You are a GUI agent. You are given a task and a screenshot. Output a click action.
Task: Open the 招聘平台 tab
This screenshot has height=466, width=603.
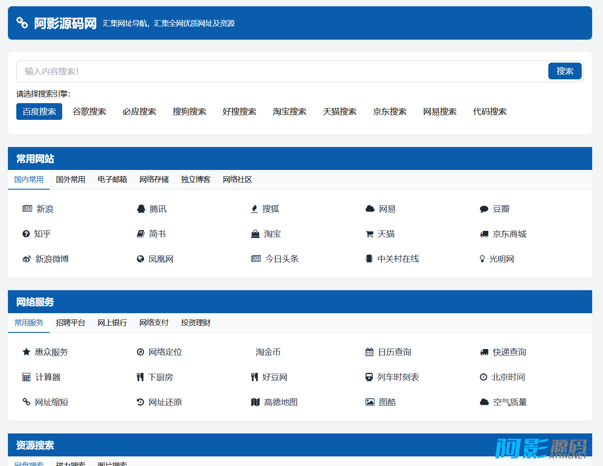coord(71,323)
